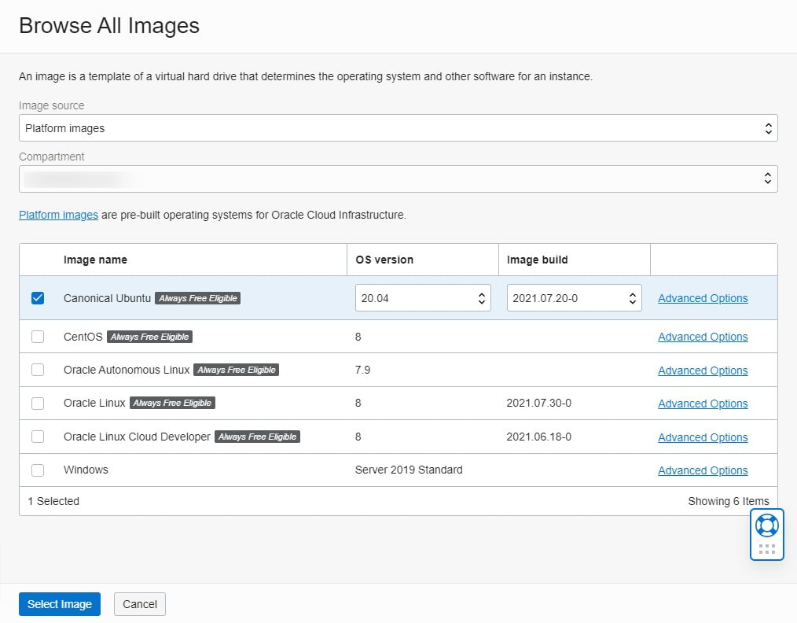Viewport: 797px width, 623px height.
Task: Click the Cancel button
Action: pyautogui.click(x=140, y=604)
